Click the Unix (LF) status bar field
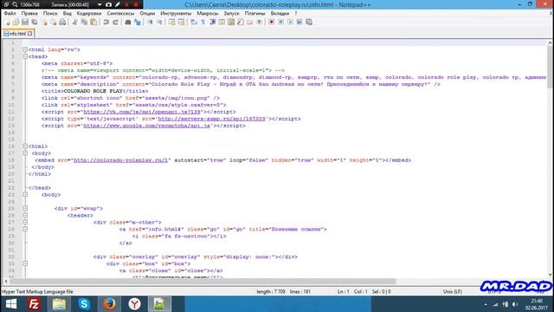The image size is (554, 312). (453, 292)
